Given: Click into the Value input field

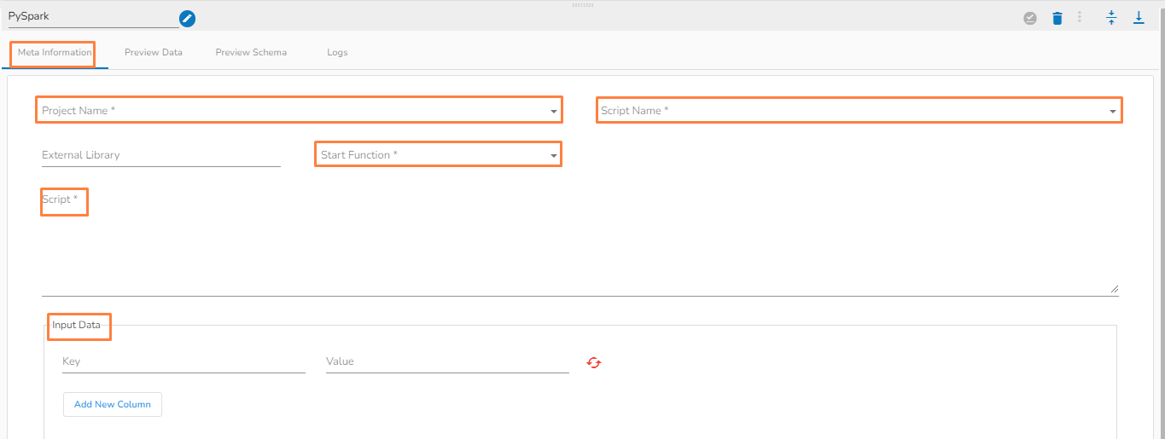Looking at the screenshot, I should [x=447, y=361].
